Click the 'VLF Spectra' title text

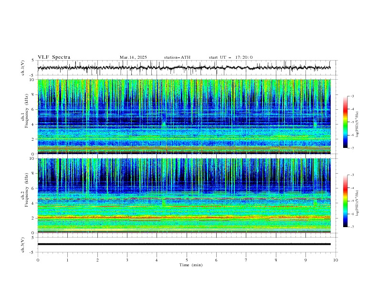54,57
